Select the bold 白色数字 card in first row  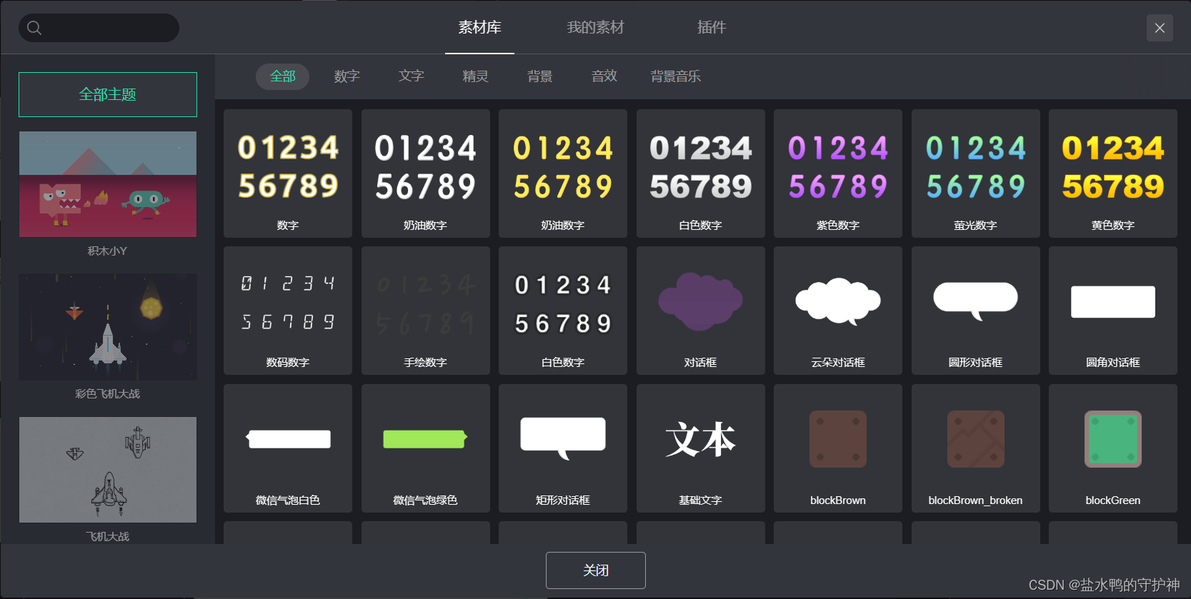pos(701,173)
